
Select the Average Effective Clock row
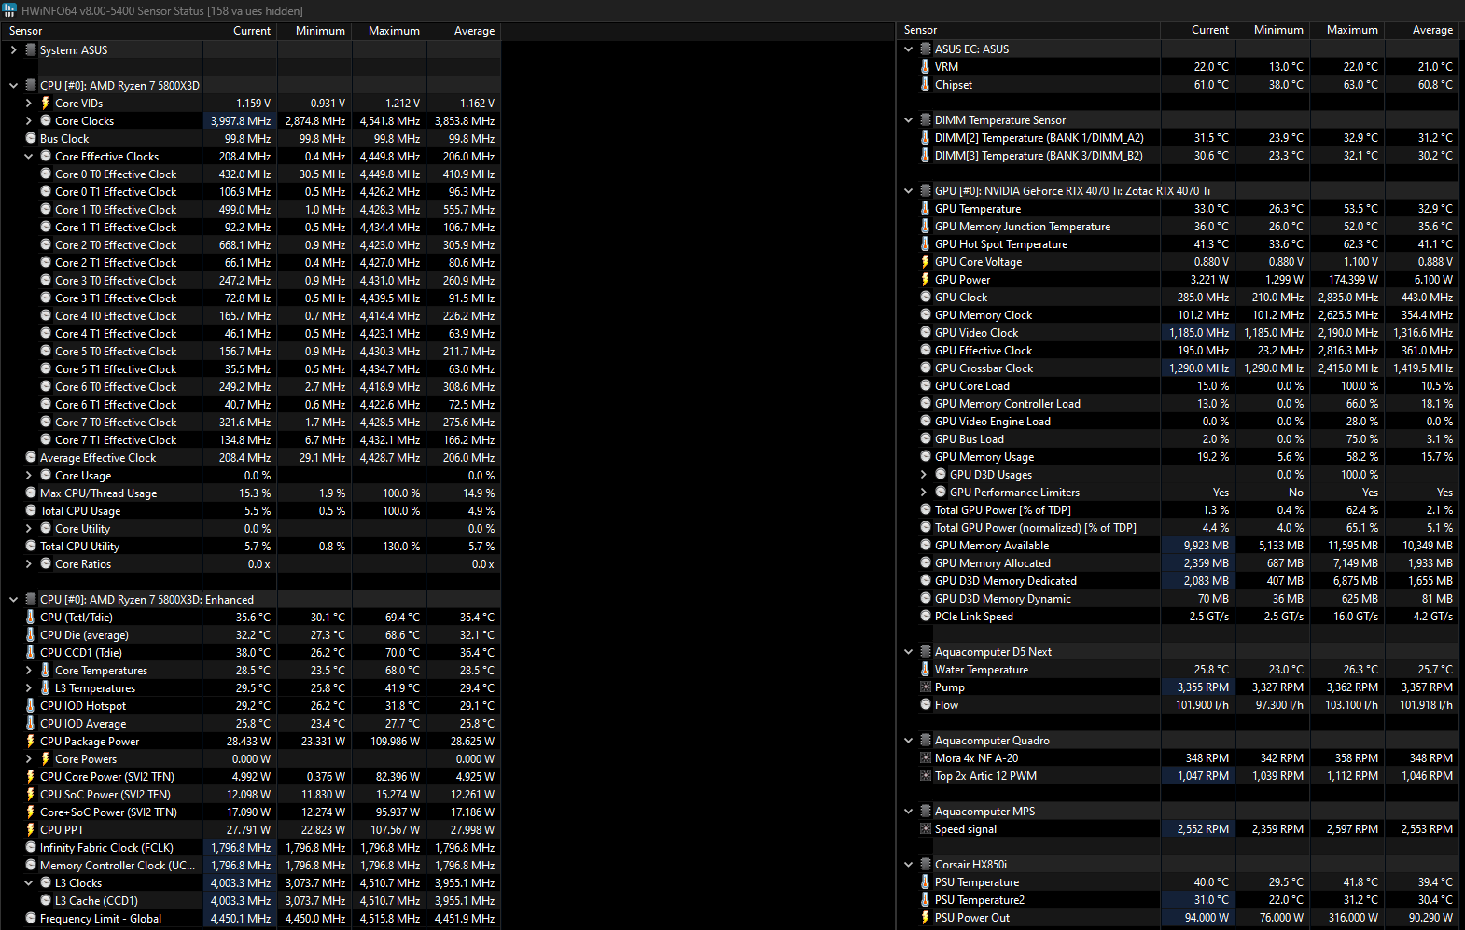(x=250, y=457)
